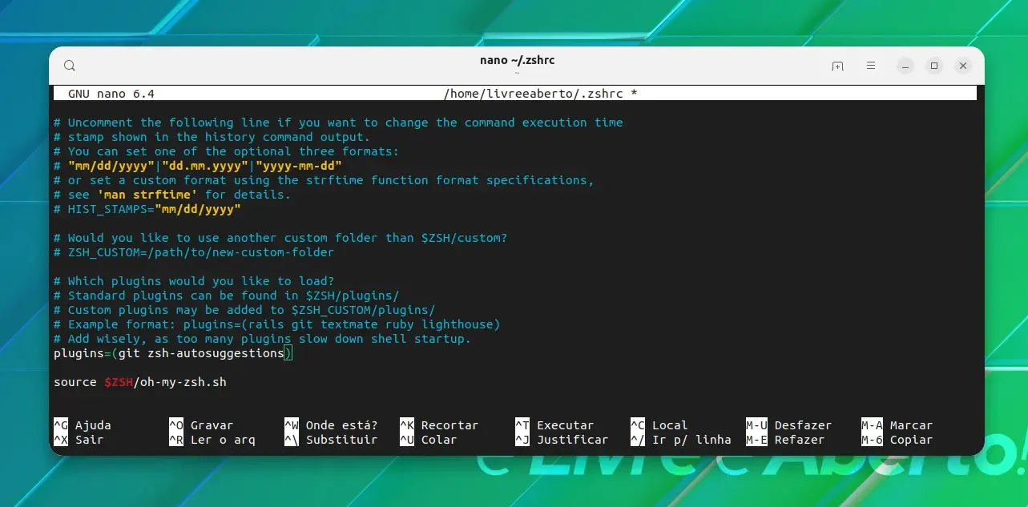Click the 'Custom plugins may be added' line
The width and height of the screenshot is (1028, 507).
[244, 310]
